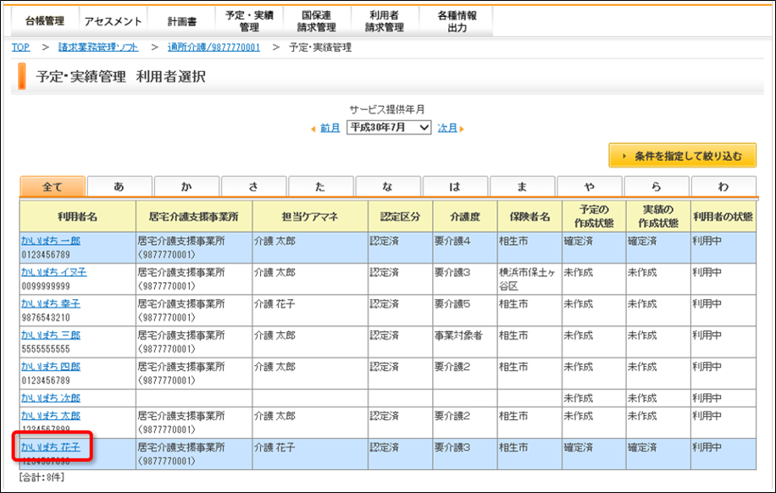The width and height of the screenshot is (776, 493).
Task: Click the left arrow beside 前月
Action: click(x=313, y=130)
